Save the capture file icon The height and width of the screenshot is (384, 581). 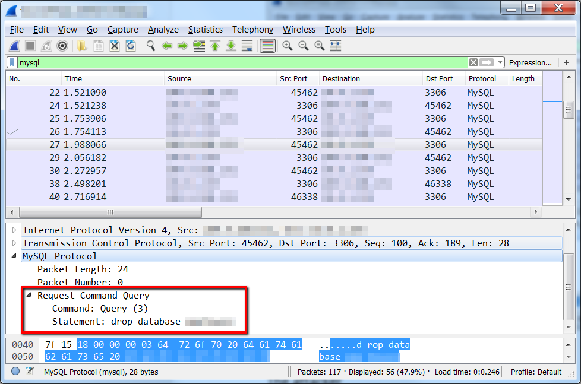99,46
